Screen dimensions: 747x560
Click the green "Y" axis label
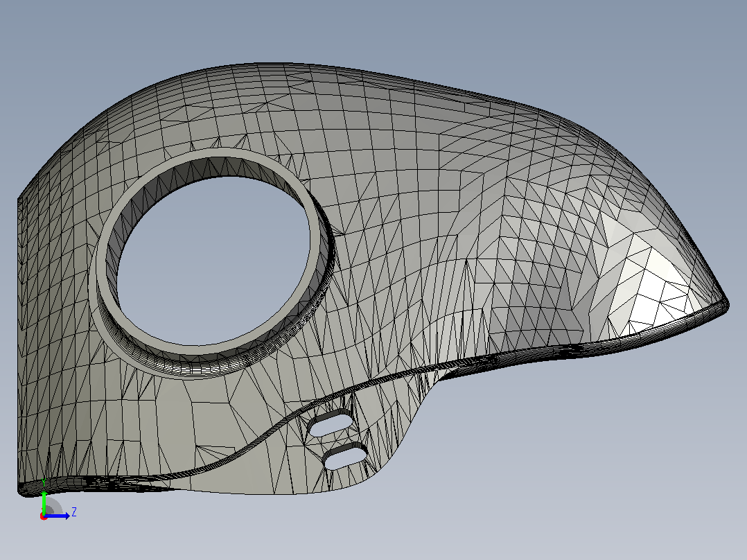(x=44, y=482)
